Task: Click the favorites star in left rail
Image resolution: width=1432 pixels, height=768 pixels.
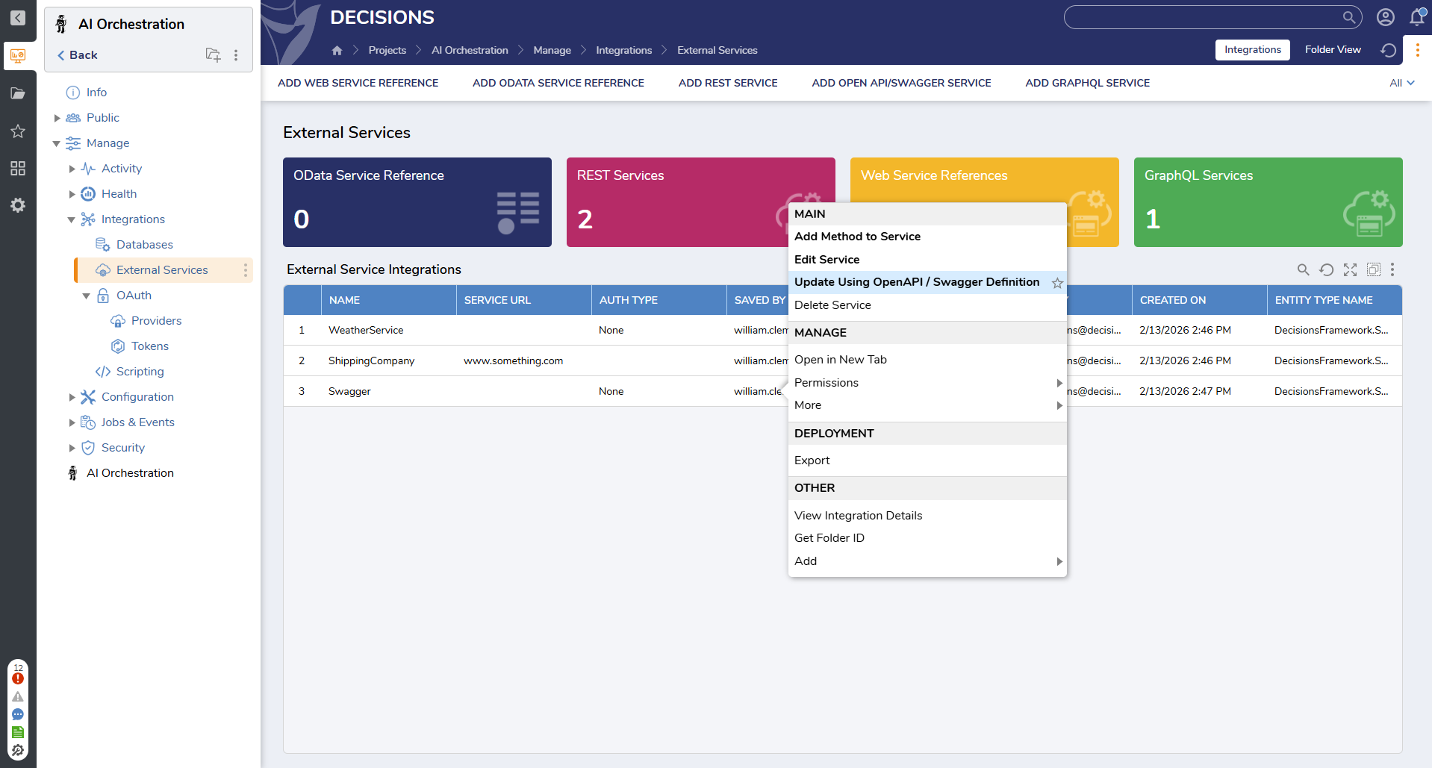Action: (x=18, y=131)
